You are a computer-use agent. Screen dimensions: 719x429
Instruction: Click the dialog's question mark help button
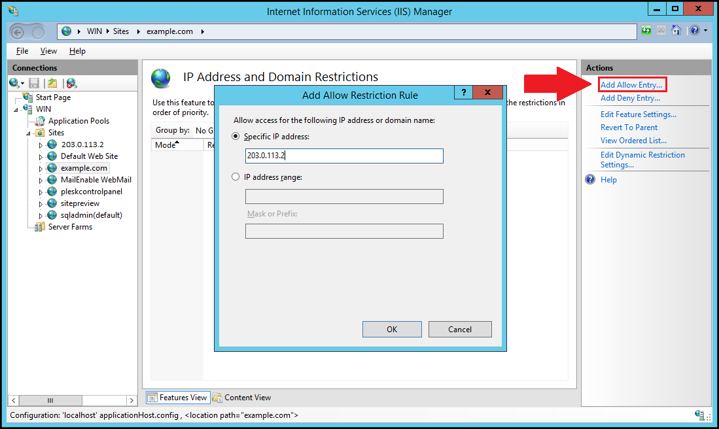pos(463,93)
